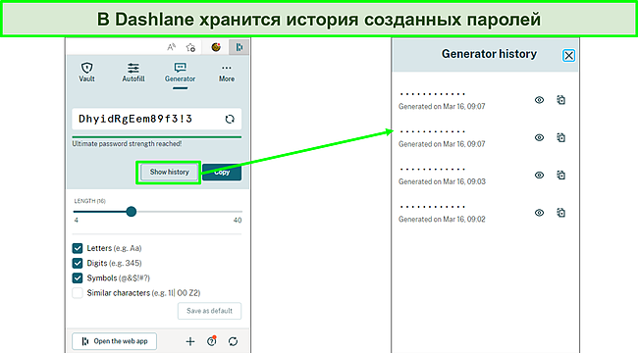638x353 pixels.
Task: Open the help icon with notification dot
Action: click(212, 341)
